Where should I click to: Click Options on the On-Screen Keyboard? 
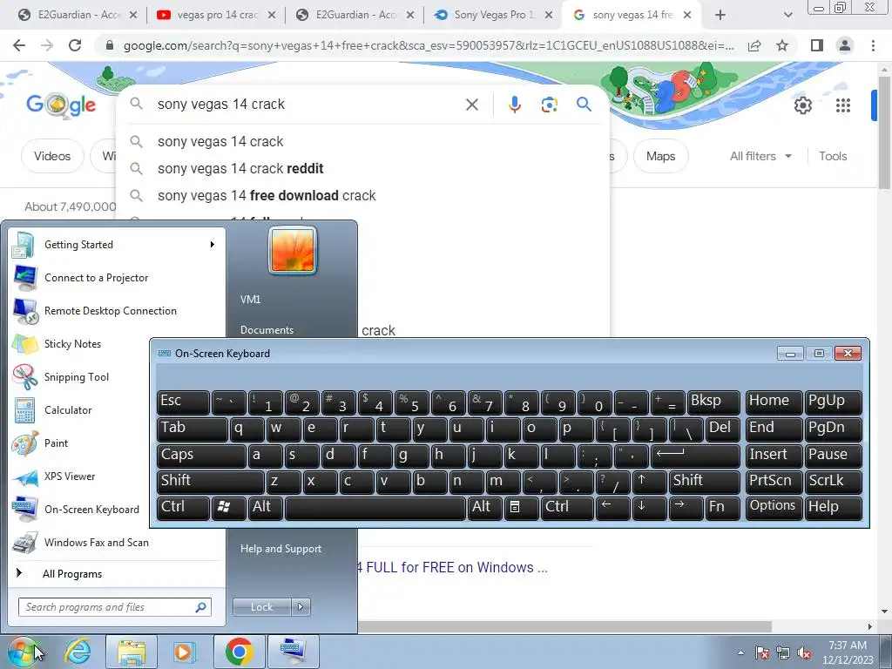pyautogui.click(x=773, y=508)
